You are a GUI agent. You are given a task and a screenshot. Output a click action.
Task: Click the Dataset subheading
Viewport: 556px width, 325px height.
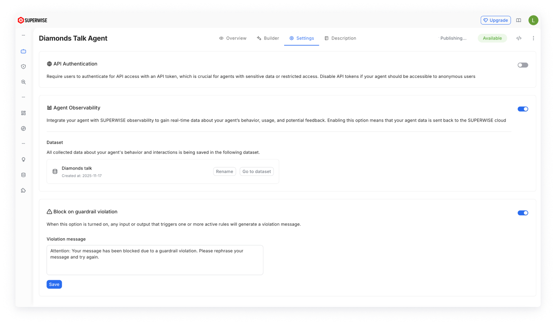click(x=55, y=142)
